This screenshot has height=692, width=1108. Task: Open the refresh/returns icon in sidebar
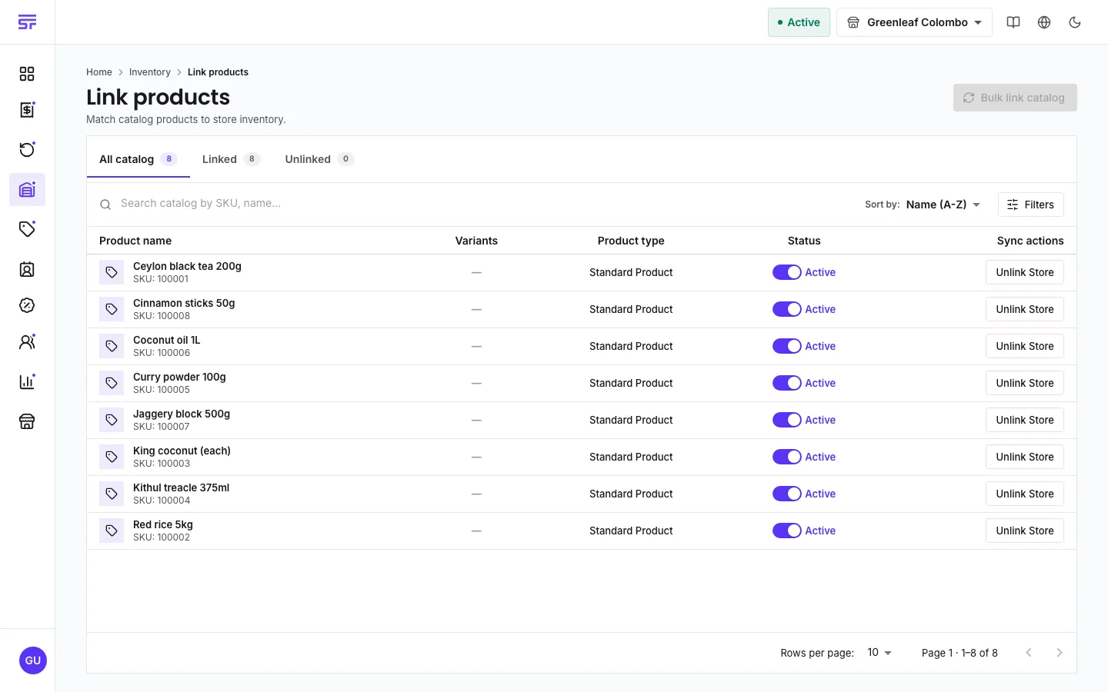pos(27,149)
